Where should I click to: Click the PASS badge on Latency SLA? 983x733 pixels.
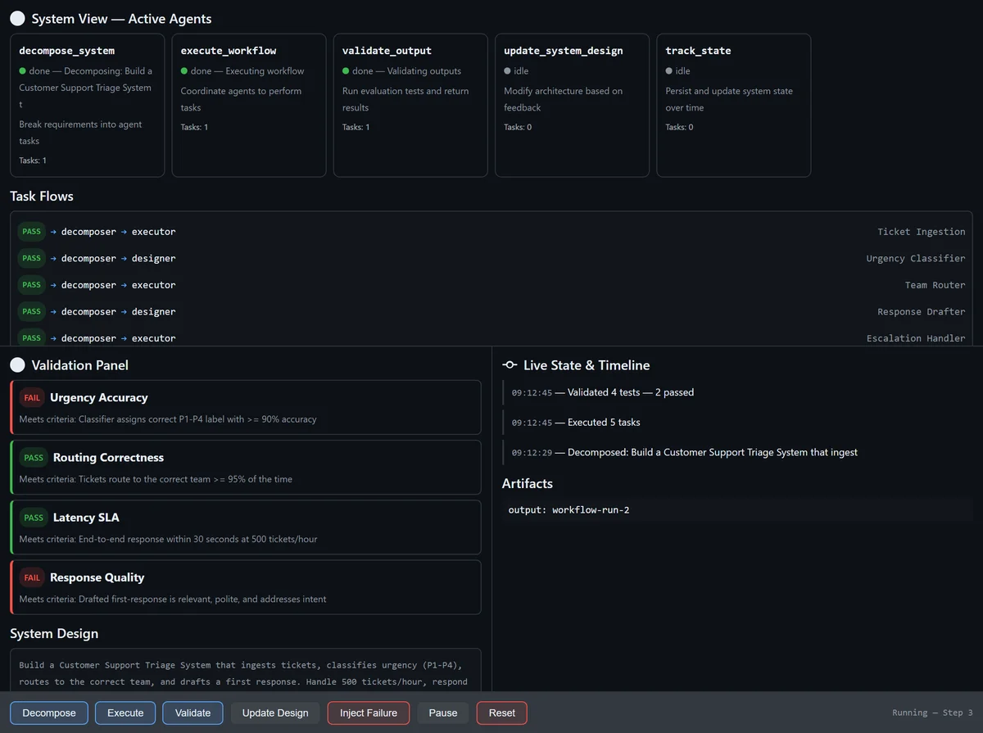pos(34,518)
